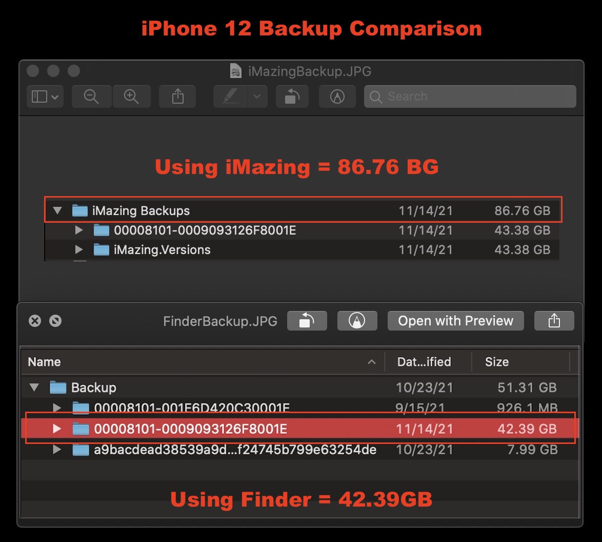Screen dimensions: 602x542
Task: Click Share icon in Quick Look window
Action: [x=554, y=321]
